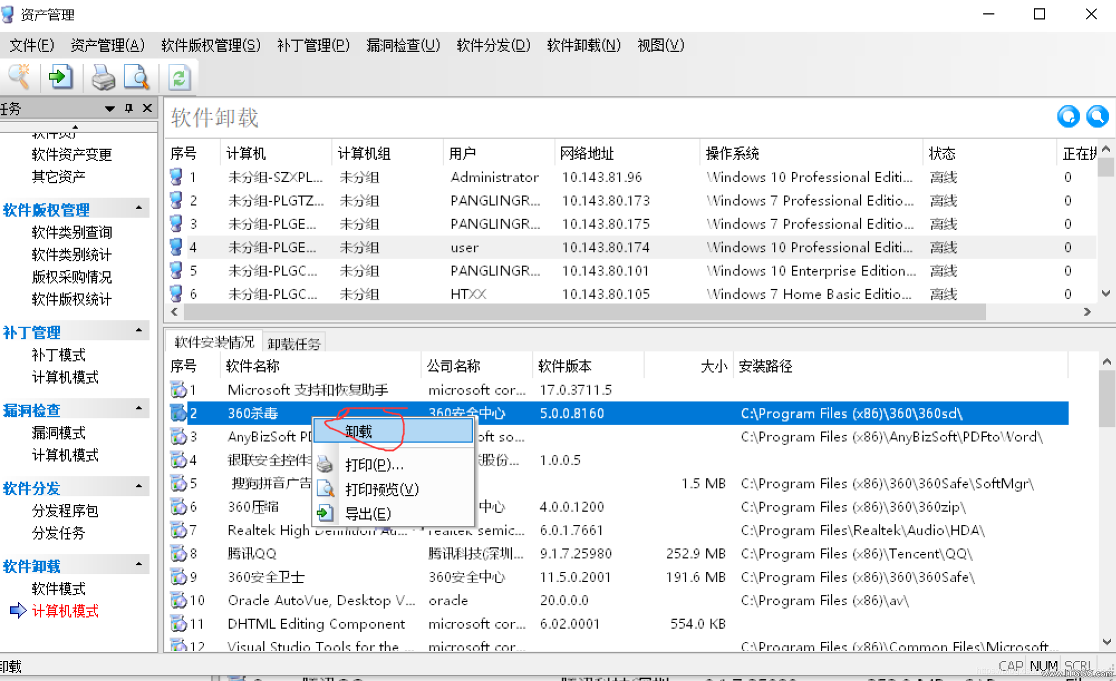Click the first blue round icon in header

tap(1068, 116)
